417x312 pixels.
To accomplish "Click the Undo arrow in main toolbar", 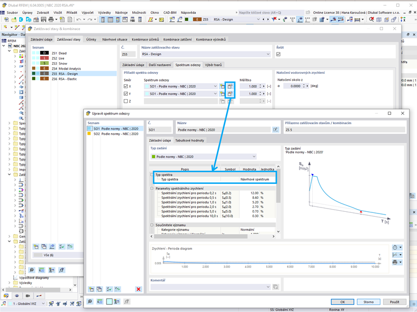I will pyautogui.click(x=78, y=19).
